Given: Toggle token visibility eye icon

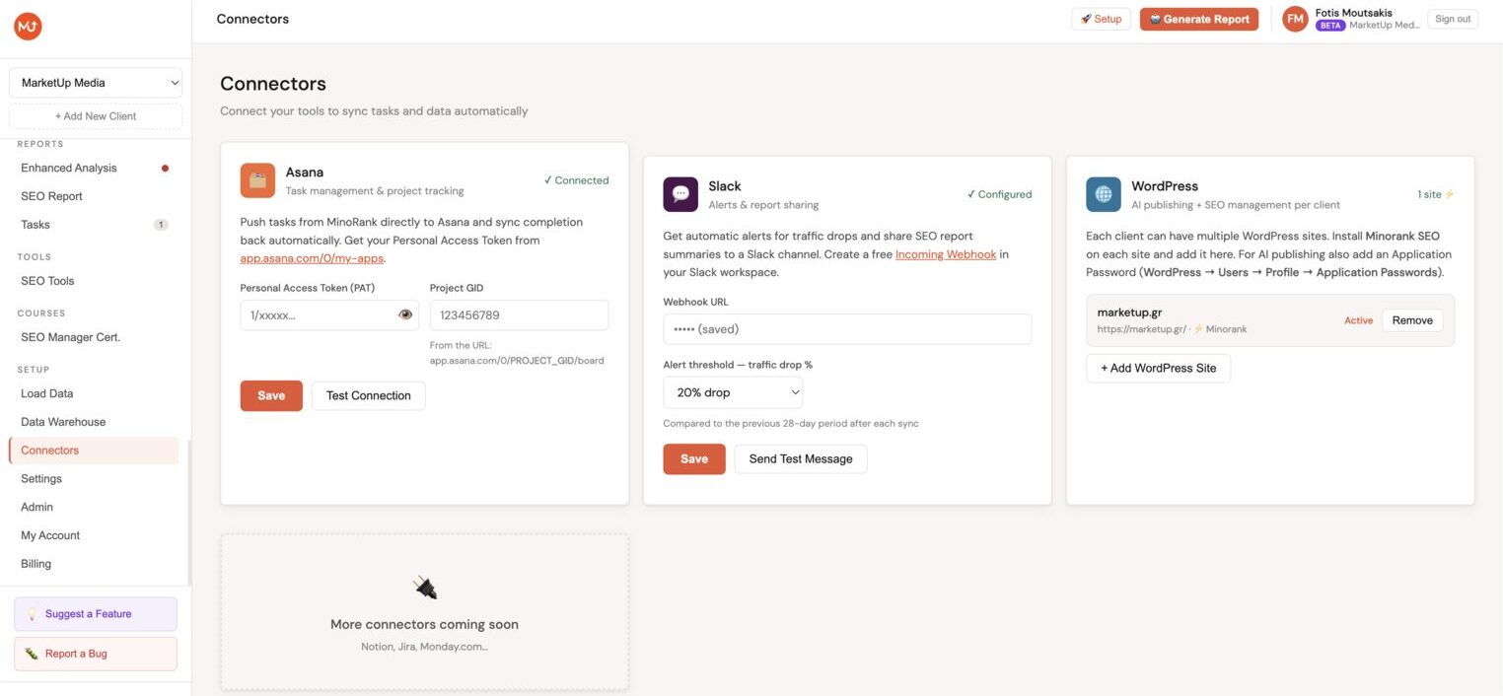Looking at the screenshot, I should [x=405, y=315].
